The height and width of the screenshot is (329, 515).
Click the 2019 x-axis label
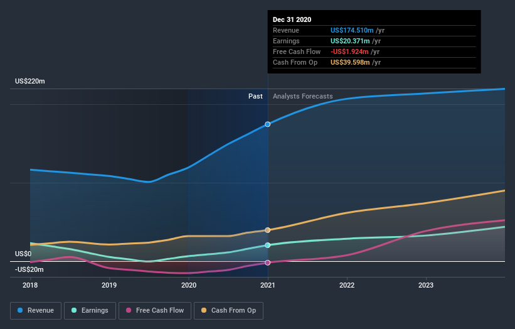click(109, 285)
